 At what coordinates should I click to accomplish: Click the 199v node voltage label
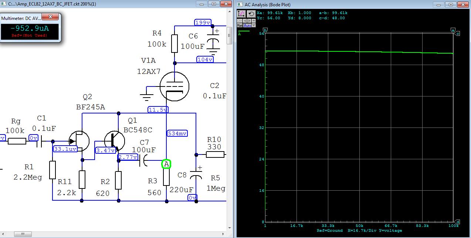coord(203,23)
